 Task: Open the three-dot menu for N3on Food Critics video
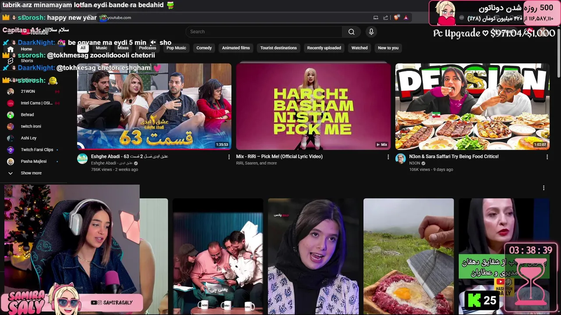[547, 157]
